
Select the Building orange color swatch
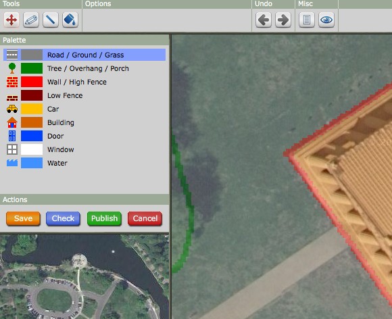[x=32, y=122]
